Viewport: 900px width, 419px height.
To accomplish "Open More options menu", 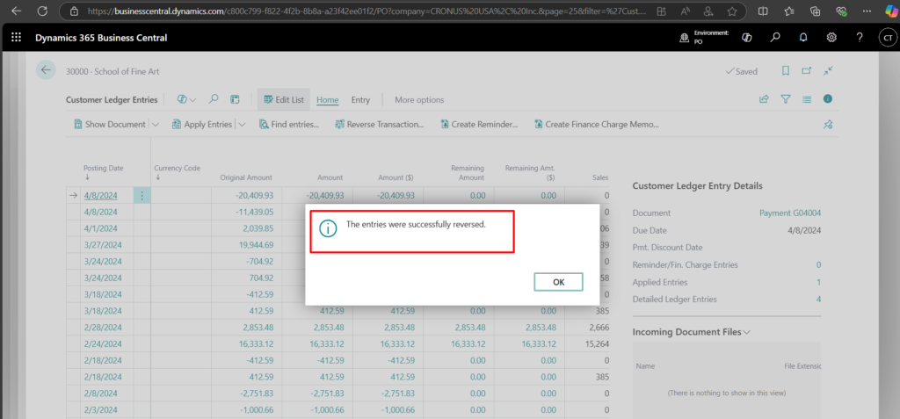I will pyautogui.click(x=419, y=100).
